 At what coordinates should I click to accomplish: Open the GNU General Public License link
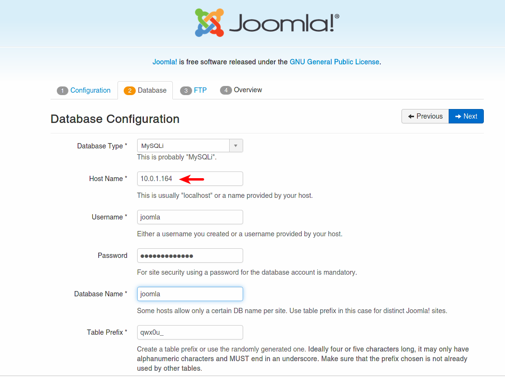[334, 62]
